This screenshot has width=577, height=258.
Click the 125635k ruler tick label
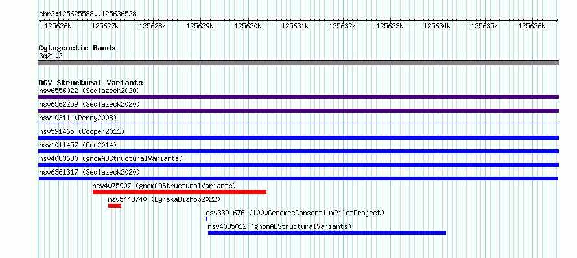[x=485, y=26]
